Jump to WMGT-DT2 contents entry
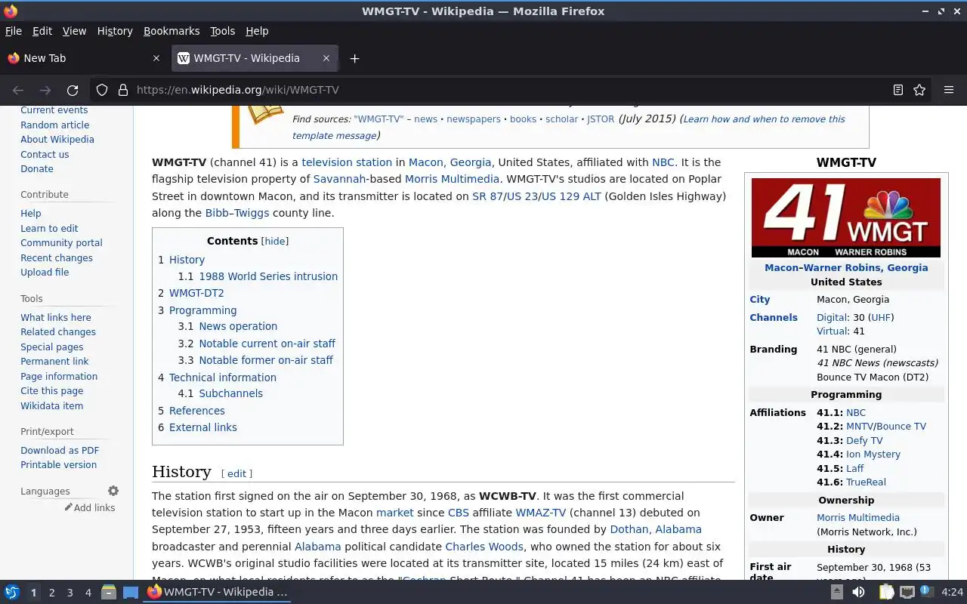967x604 pixels. (x=196, y=293)
